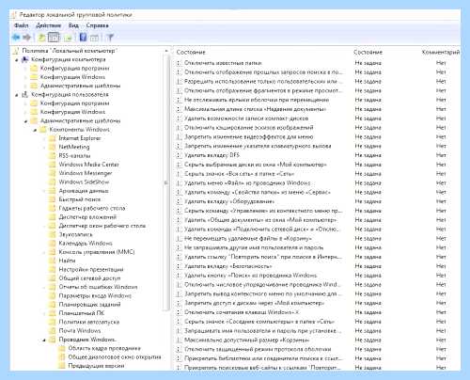Click the tree pane vertical scrollbar thumb
The image size is (470, 380).
[166, 183]
